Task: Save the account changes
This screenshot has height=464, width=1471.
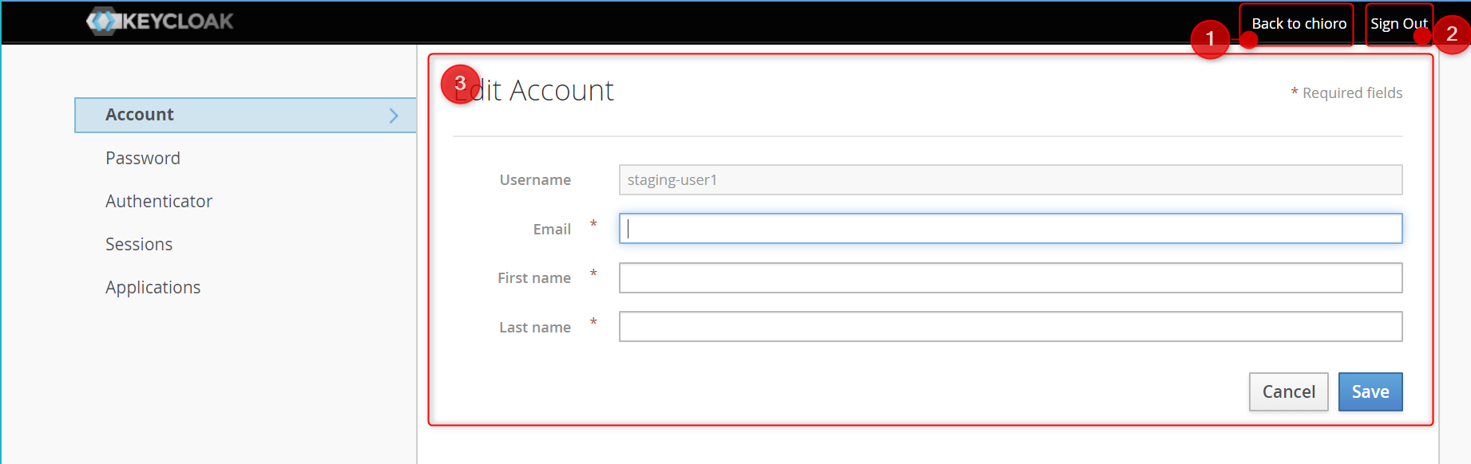Action: coord(1370,391)
